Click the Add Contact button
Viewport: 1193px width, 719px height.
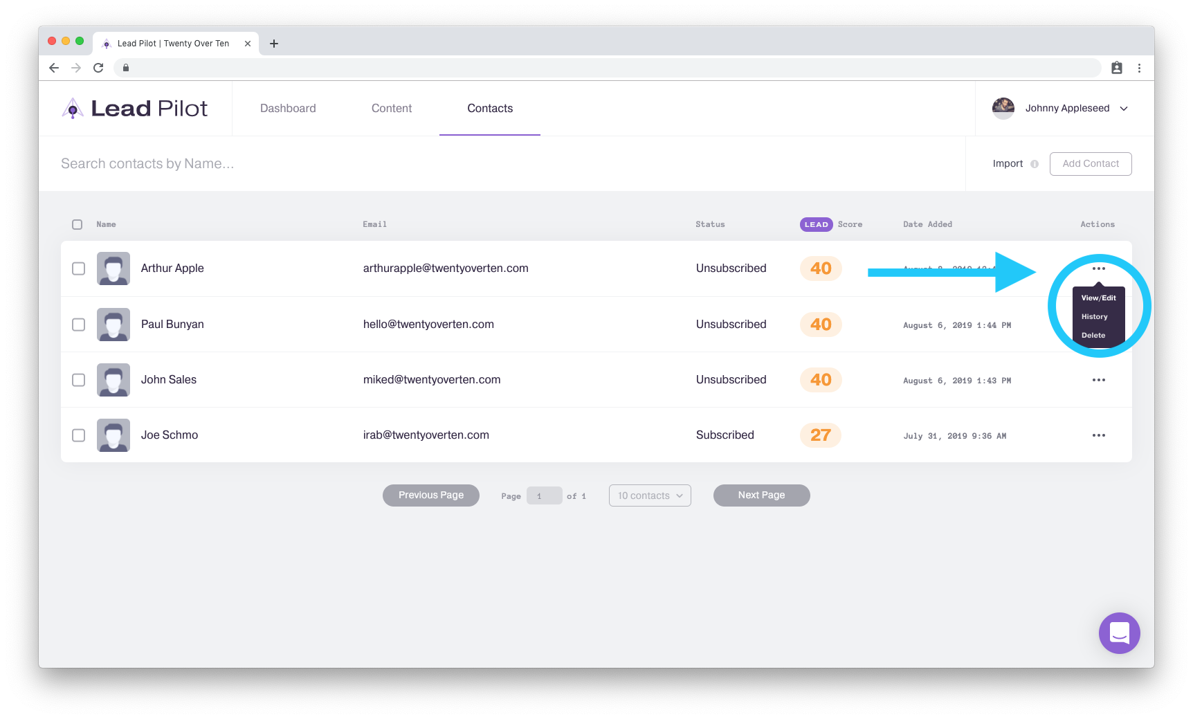pyautogui.click(x=1091, y=164)
